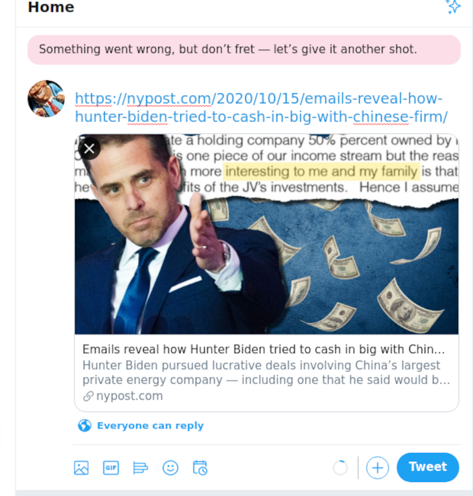Screen dimensions: 473x496
Task: Click the "Something went wrong" error banner
Action: (x=244, y=50)
